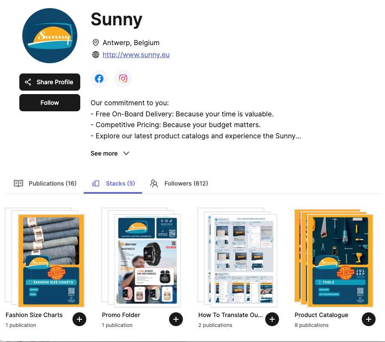Follow the Sunny profile
Screen dimensions: 385x342
(50, 103)
